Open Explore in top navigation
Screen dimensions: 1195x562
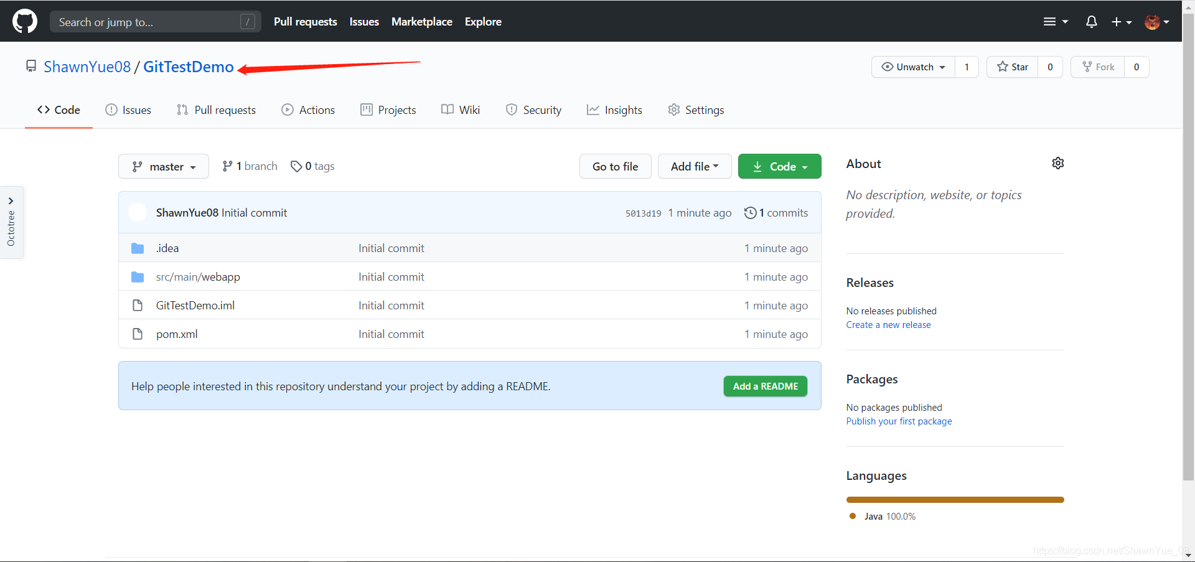click(483, 22)
